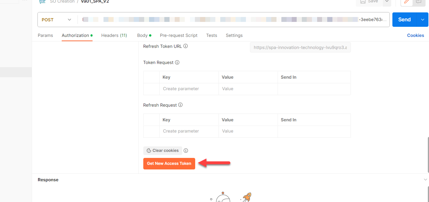Open the Pre-request Script tab
429x202 pixels.
[178, 35]
